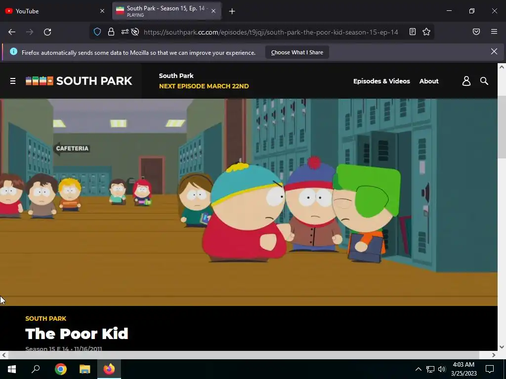
Task: Click the South Park logo
Action: coord(79,81)
